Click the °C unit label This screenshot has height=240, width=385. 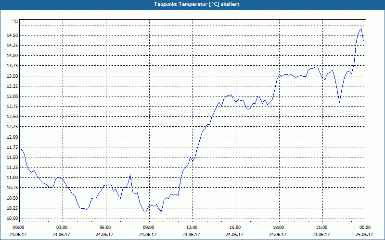15,22
